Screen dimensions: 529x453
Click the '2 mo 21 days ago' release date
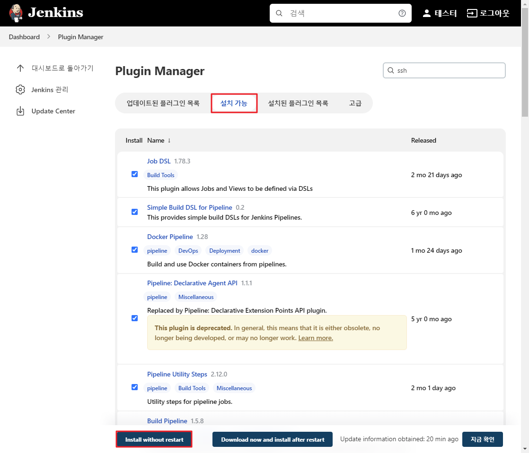click(x=436, y=175)
